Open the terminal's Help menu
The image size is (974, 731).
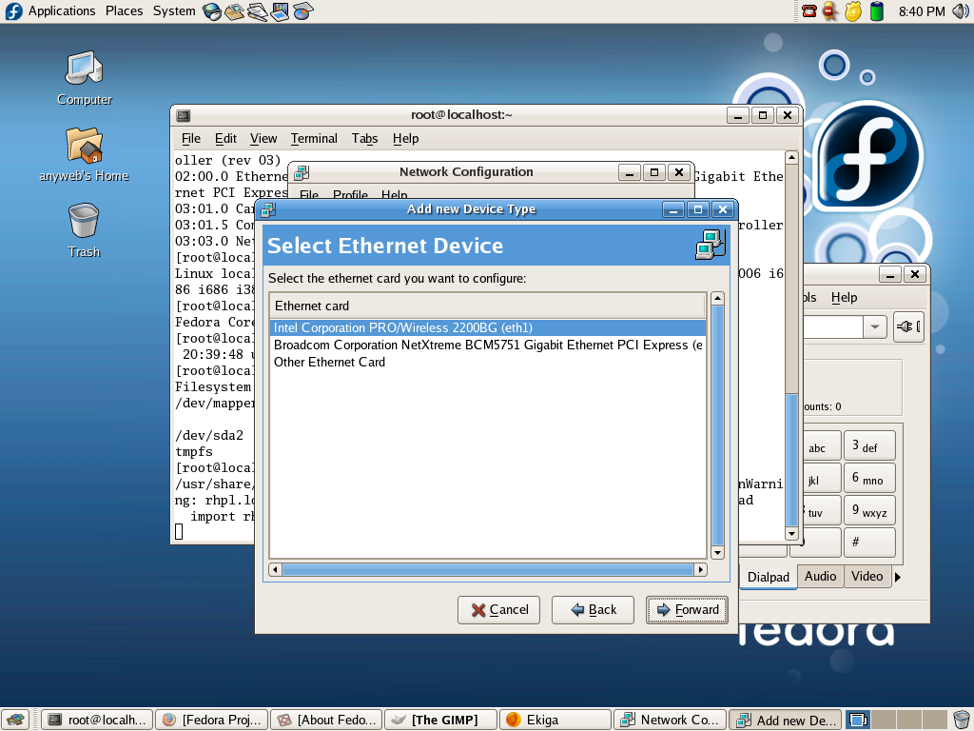tap(405, 139)
